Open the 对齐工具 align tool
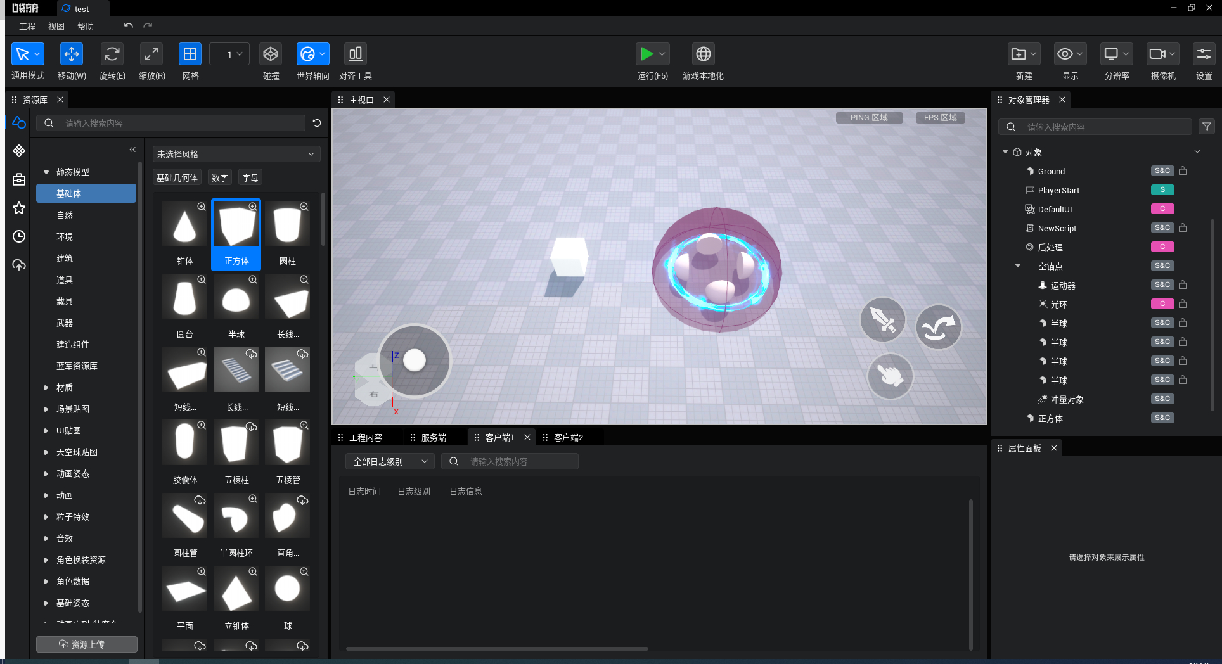Image resolution: width=1222 pixels, height=664 pixels. click(356, 54)
